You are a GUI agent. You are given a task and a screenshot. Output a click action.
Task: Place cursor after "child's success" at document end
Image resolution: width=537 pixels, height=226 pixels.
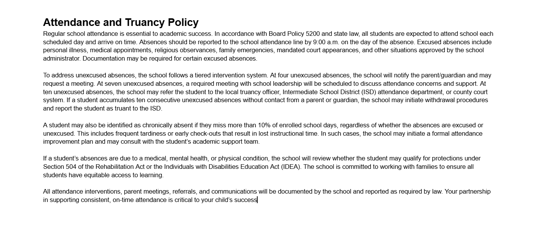pyautogui.click(x=257, y=200)
